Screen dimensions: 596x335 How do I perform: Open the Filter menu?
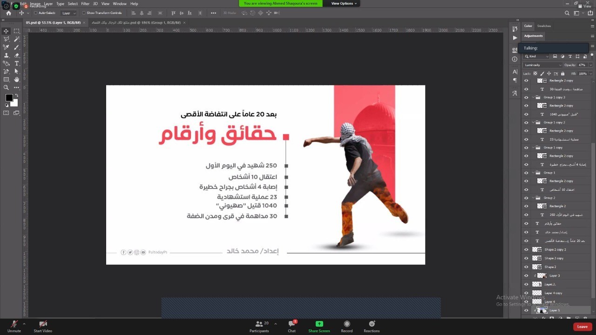click(x=85, y=4)
